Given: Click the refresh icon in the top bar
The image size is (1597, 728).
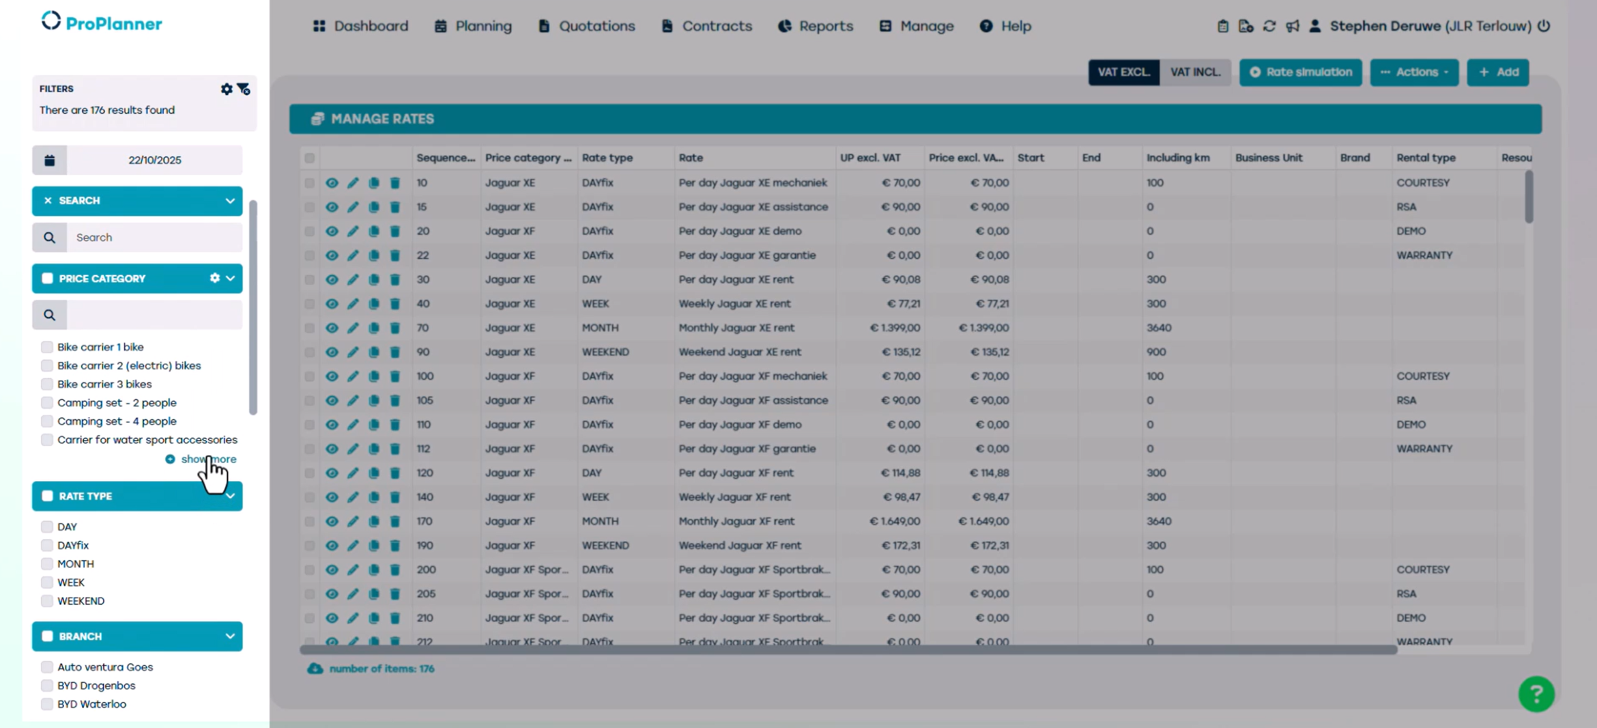Looking at the screenshot, I should click(x=1269, y=26).
